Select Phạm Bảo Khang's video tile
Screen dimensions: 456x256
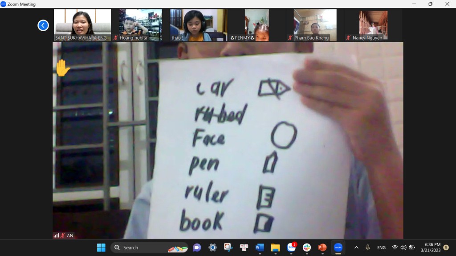pos(315,25)
